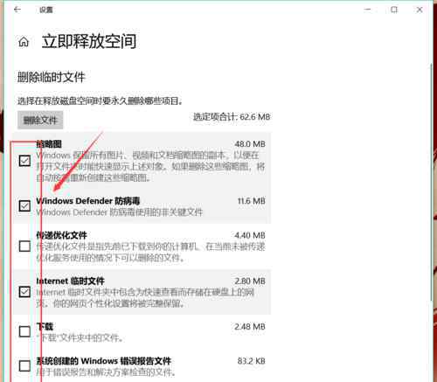Check the 下载 checkbox
Viewport: 437px width, 382px height.
point(24,331)
